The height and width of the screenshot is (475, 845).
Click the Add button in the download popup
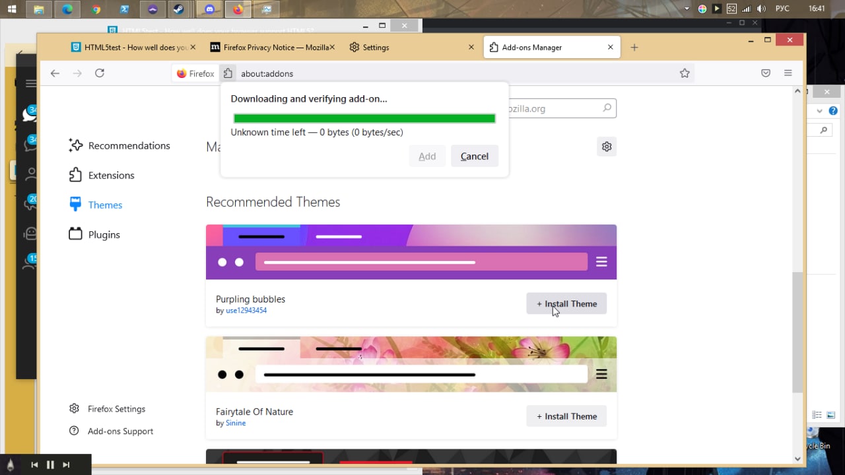pos(427,156)
